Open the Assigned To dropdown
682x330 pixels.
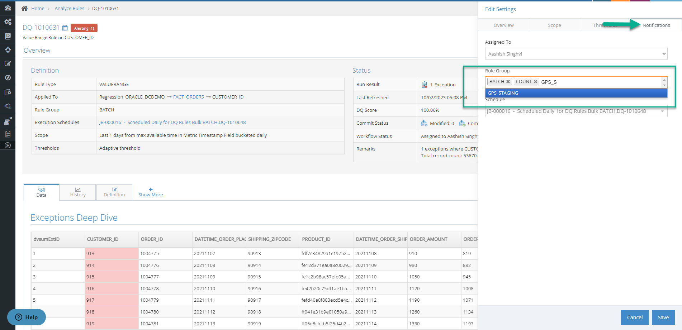click(x=576, y=54)
